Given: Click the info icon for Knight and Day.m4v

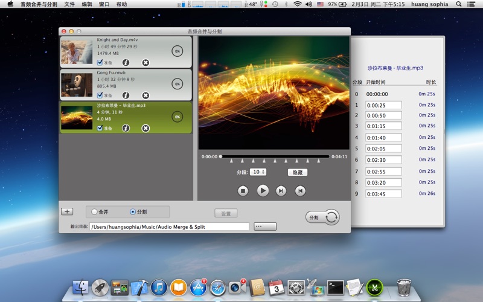Looking at the screenshot, I should [126, 62].
